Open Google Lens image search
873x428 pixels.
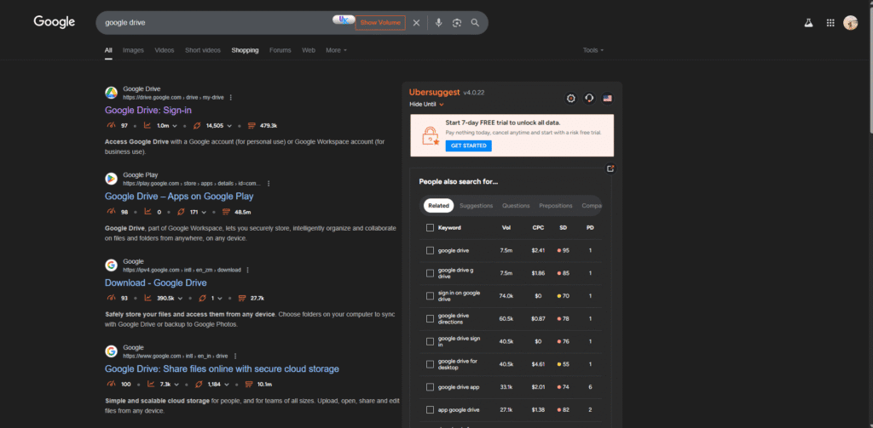[x=457, y=23]
